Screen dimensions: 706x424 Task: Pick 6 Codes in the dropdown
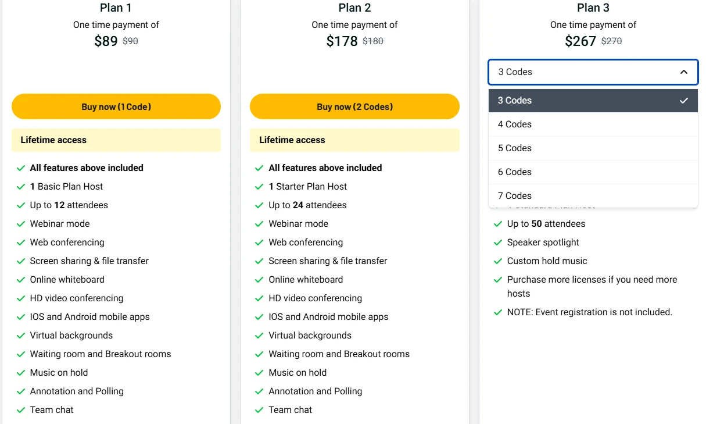[x=593, y=172]
